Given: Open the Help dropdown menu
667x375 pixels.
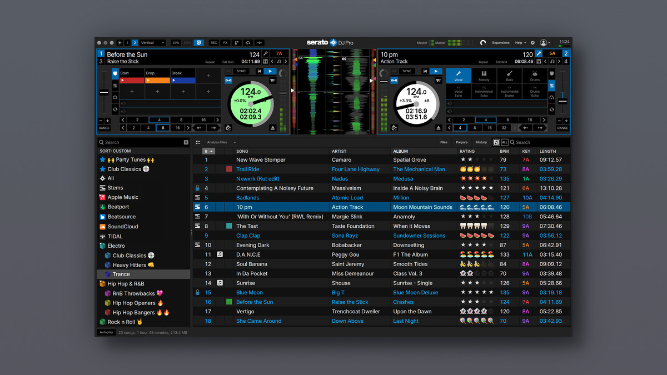Looking at the screenshot, I should [520, 43].
